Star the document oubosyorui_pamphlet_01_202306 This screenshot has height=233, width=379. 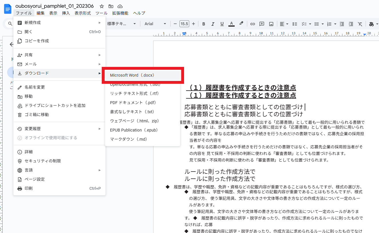[102, 6]
